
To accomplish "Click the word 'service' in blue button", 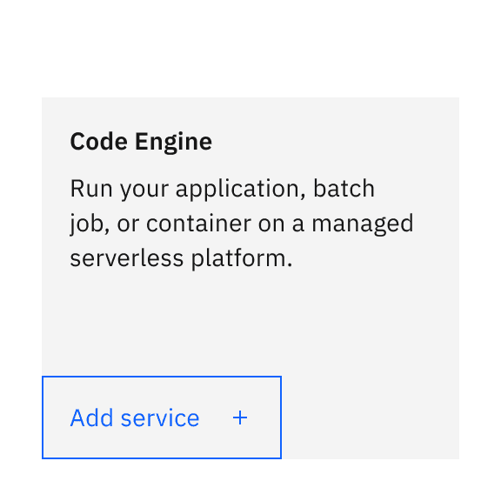I will pos(160,418).
